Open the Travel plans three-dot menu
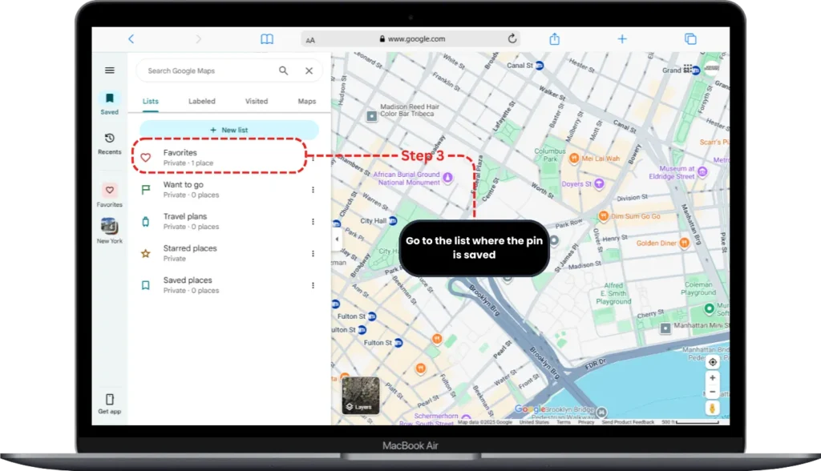Image resolution: width=821 pixels, height=471 pixels. tap(313, 221)
